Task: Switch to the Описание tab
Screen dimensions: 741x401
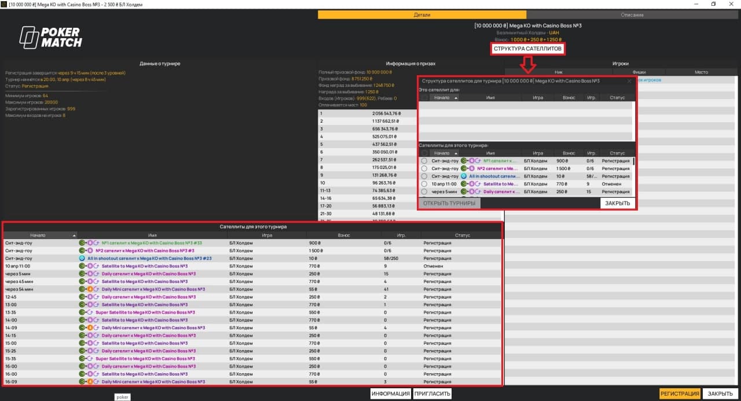Action: tap(632, 14)
